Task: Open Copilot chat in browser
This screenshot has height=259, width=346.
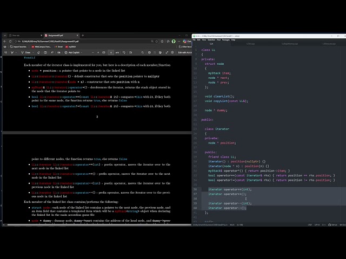Action: [x=187, y=41]
